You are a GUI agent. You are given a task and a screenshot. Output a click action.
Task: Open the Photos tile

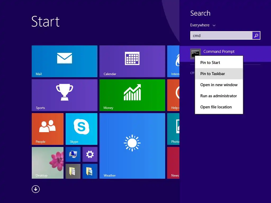173,129
